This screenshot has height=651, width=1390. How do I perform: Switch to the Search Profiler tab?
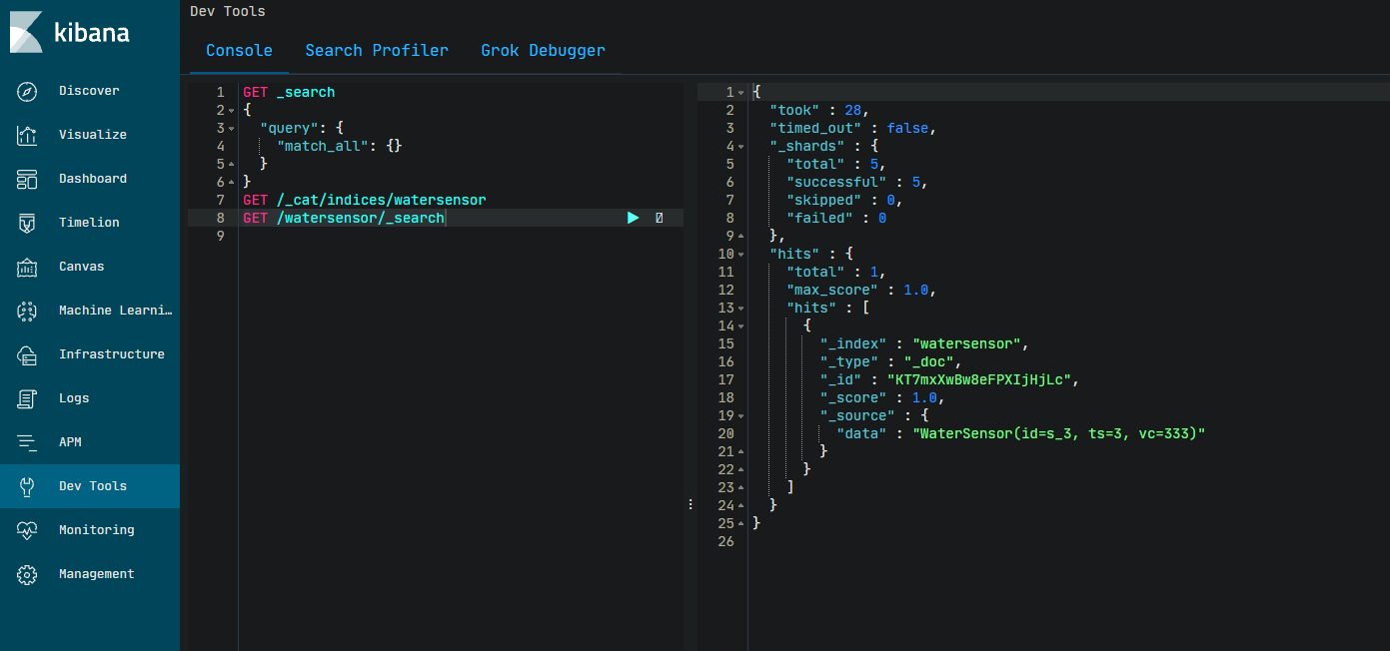377,50
